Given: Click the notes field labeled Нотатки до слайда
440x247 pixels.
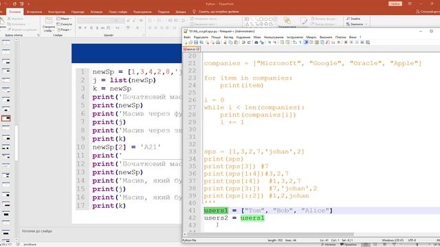Looking at the screenshot, I should (x=37, y=231).
